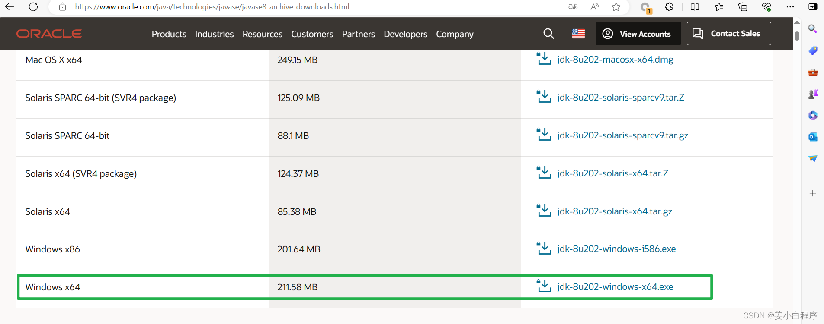
Task: Open browser essentials heart icon
Action: [766, 7]
